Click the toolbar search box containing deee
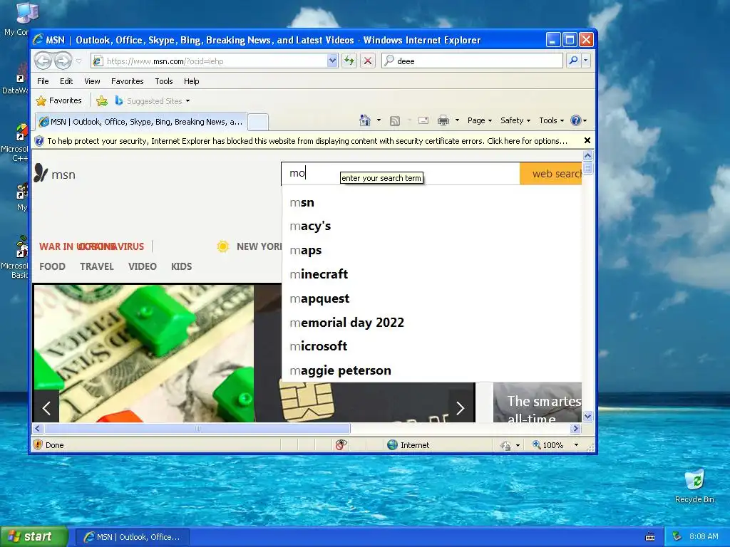The width and height of the screenshot is (730, 547). tap(473, 61)
